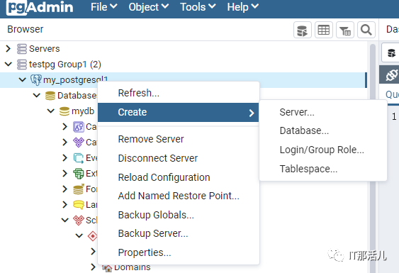Open Properties... from context menu
This screenshot has width=399, height=273.
coord(179,252)
